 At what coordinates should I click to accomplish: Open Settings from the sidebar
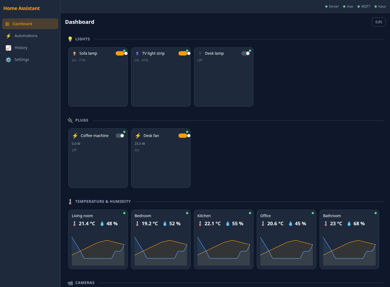click(x=30, y=60)
